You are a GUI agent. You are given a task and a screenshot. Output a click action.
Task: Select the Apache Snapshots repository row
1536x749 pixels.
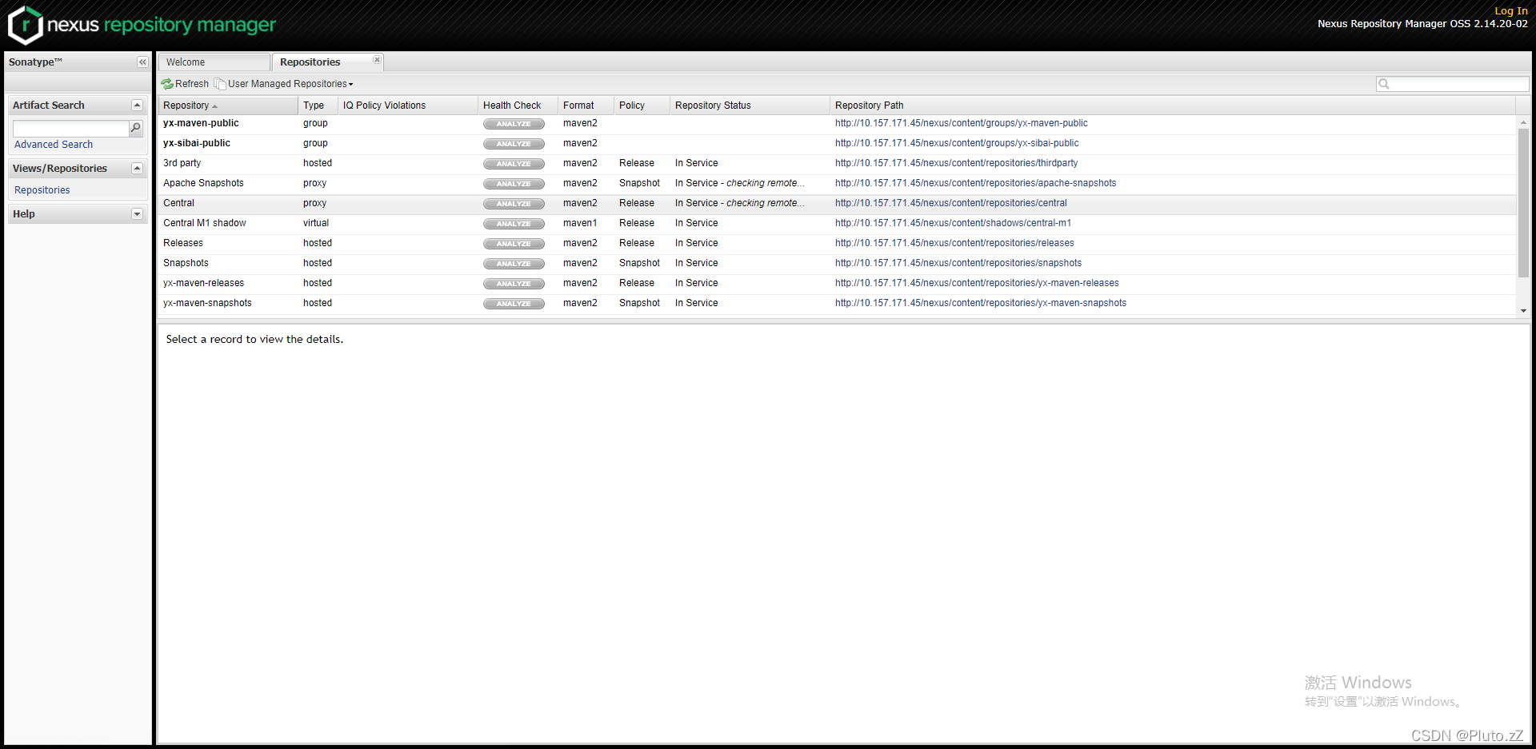(837, 184)
